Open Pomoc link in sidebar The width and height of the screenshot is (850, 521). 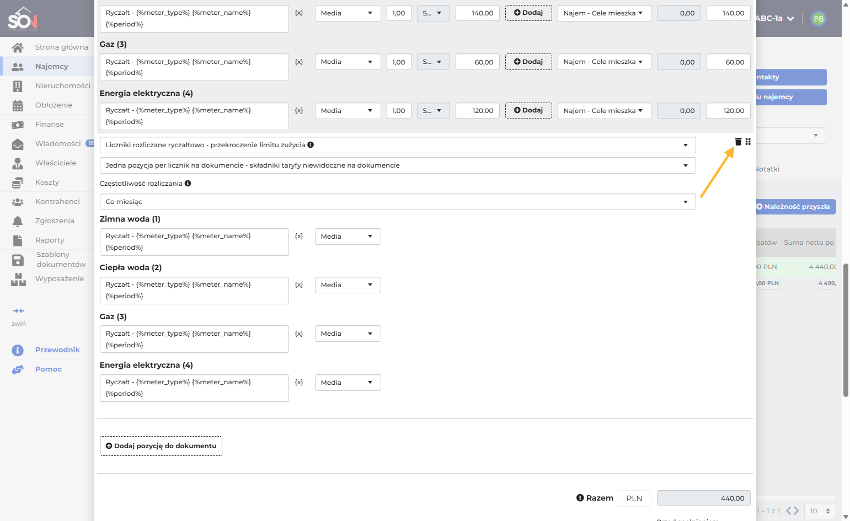49,369
